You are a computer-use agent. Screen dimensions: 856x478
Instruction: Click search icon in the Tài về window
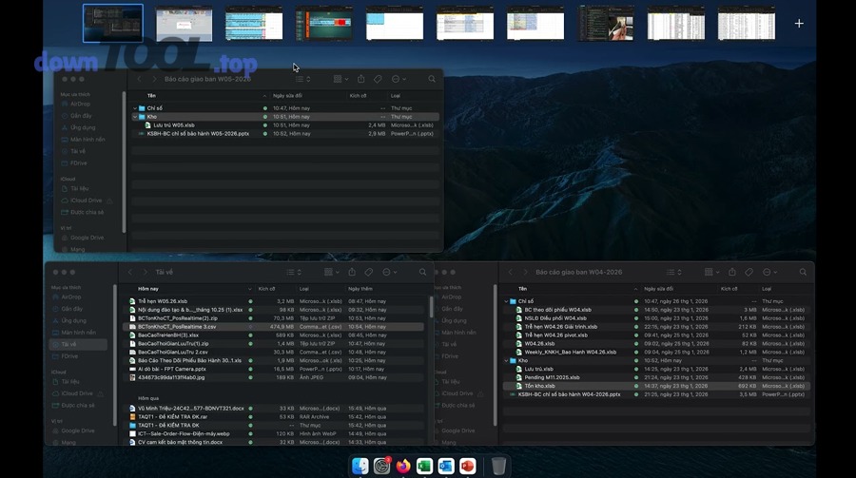click(x=422, y=272)
